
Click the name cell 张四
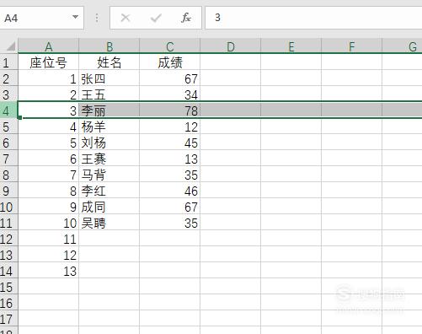(x=110, y=78)
